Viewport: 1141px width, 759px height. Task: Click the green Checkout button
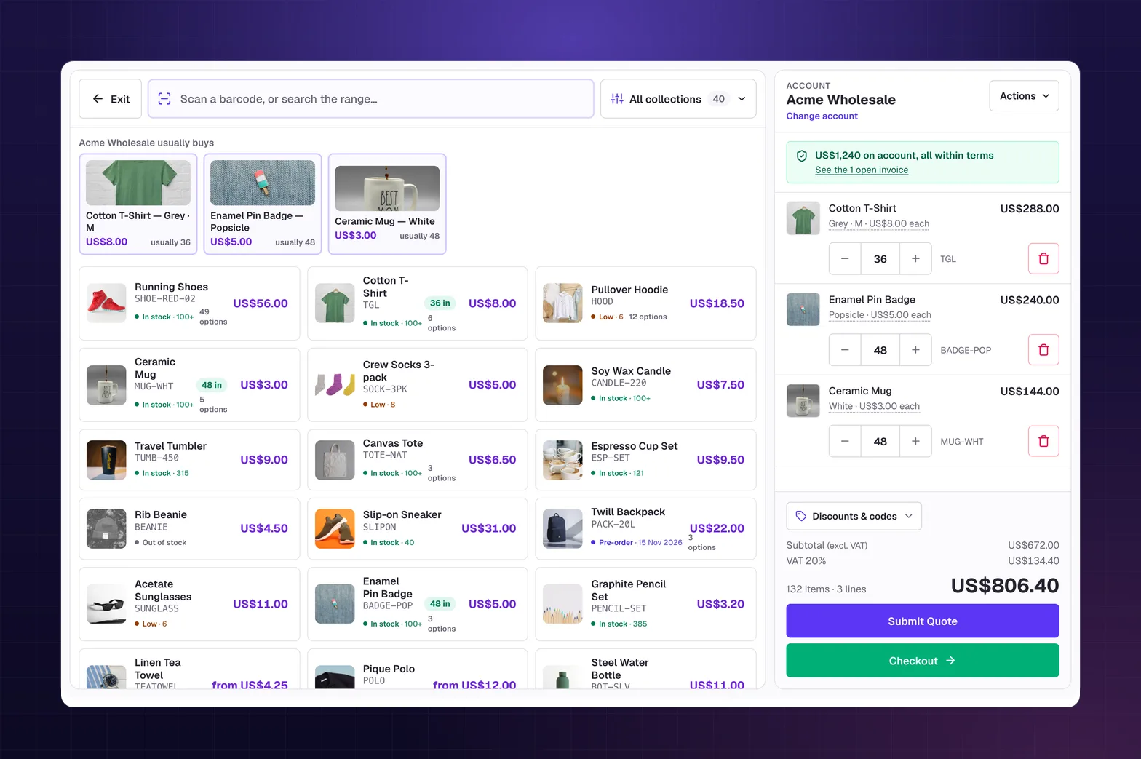pyautogui.click(x=922, y=661)
